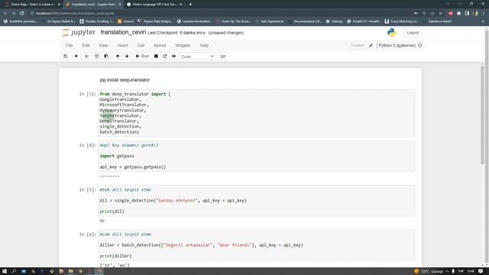This screenshot has height=275, width=489.
Task: Open Windows taskbar search
Action: click(14, 271)
